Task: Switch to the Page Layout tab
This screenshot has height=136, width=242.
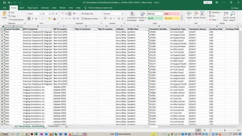Action: [x=33, y=8]
